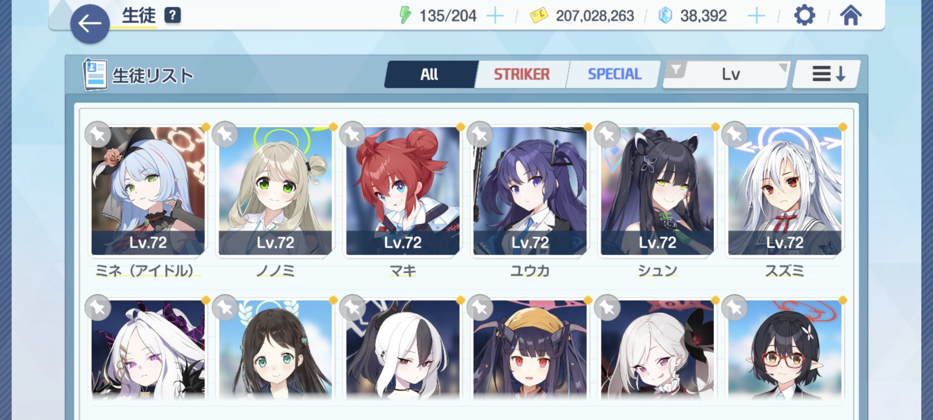The height and width of the screenshot is (420, 933).
Task: Select the STRIKER tab
Action: click(x=522, y=74)
